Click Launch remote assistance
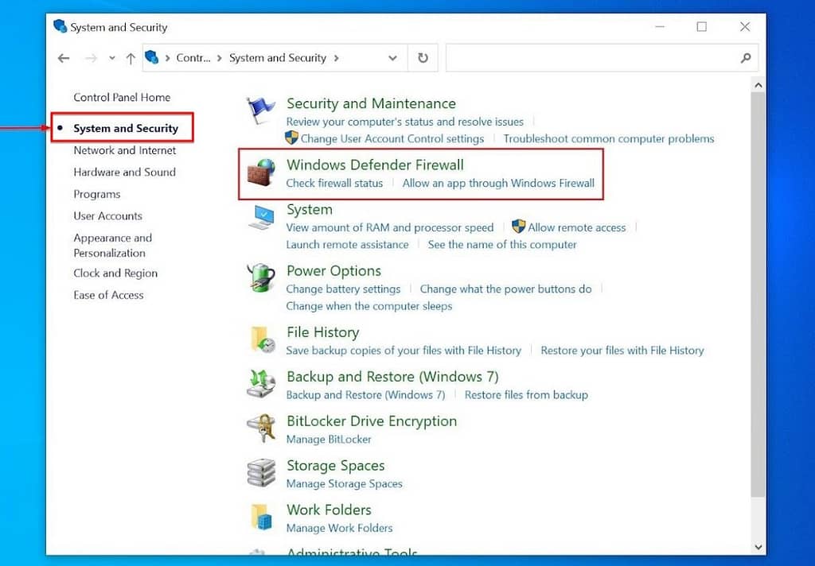815x566 pixels. pyautogui.click(x=347, y=245)
